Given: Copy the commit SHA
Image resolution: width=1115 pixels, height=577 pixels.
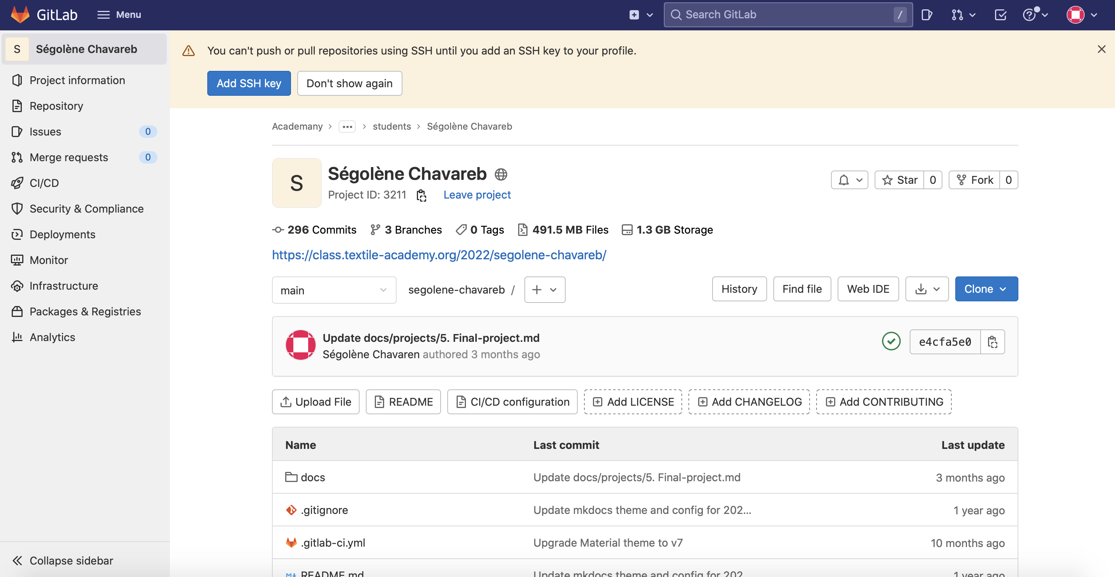Looking at the screenshot, I should click(992, 342).
